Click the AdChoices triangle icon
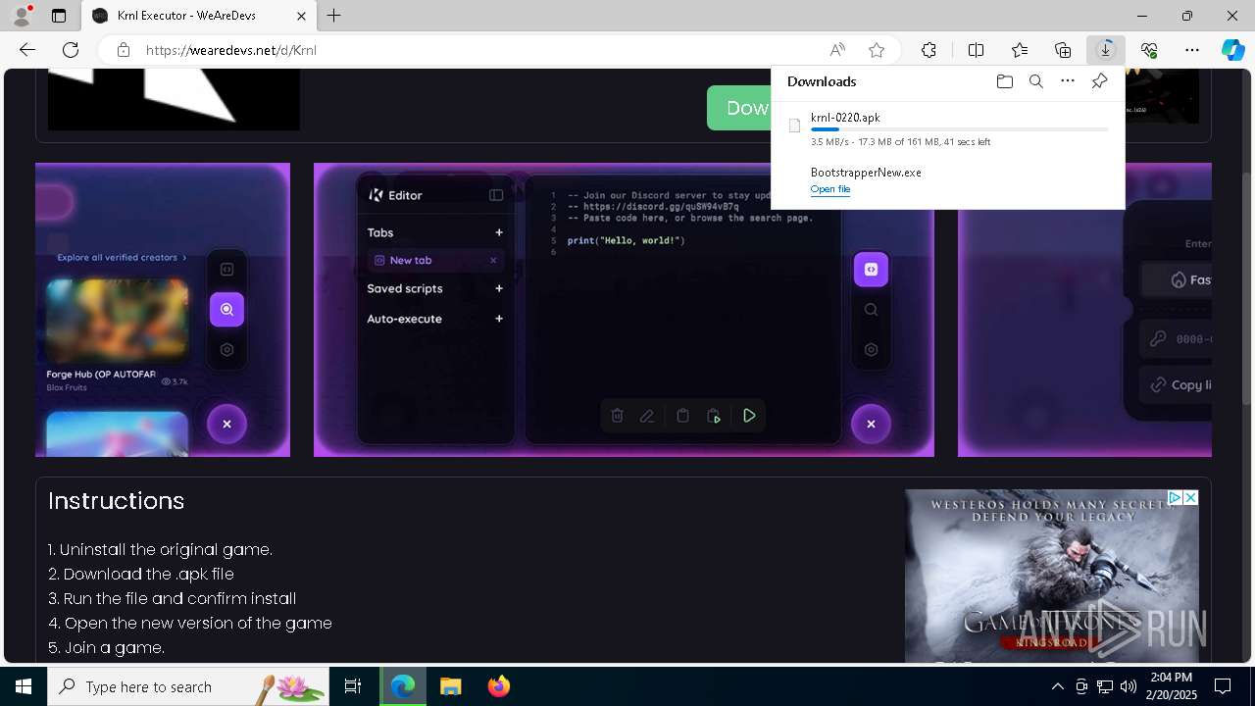Image resolution: width=1255 pixels, height=706 pixels. pyautogui.click(x=1175, y=498)
